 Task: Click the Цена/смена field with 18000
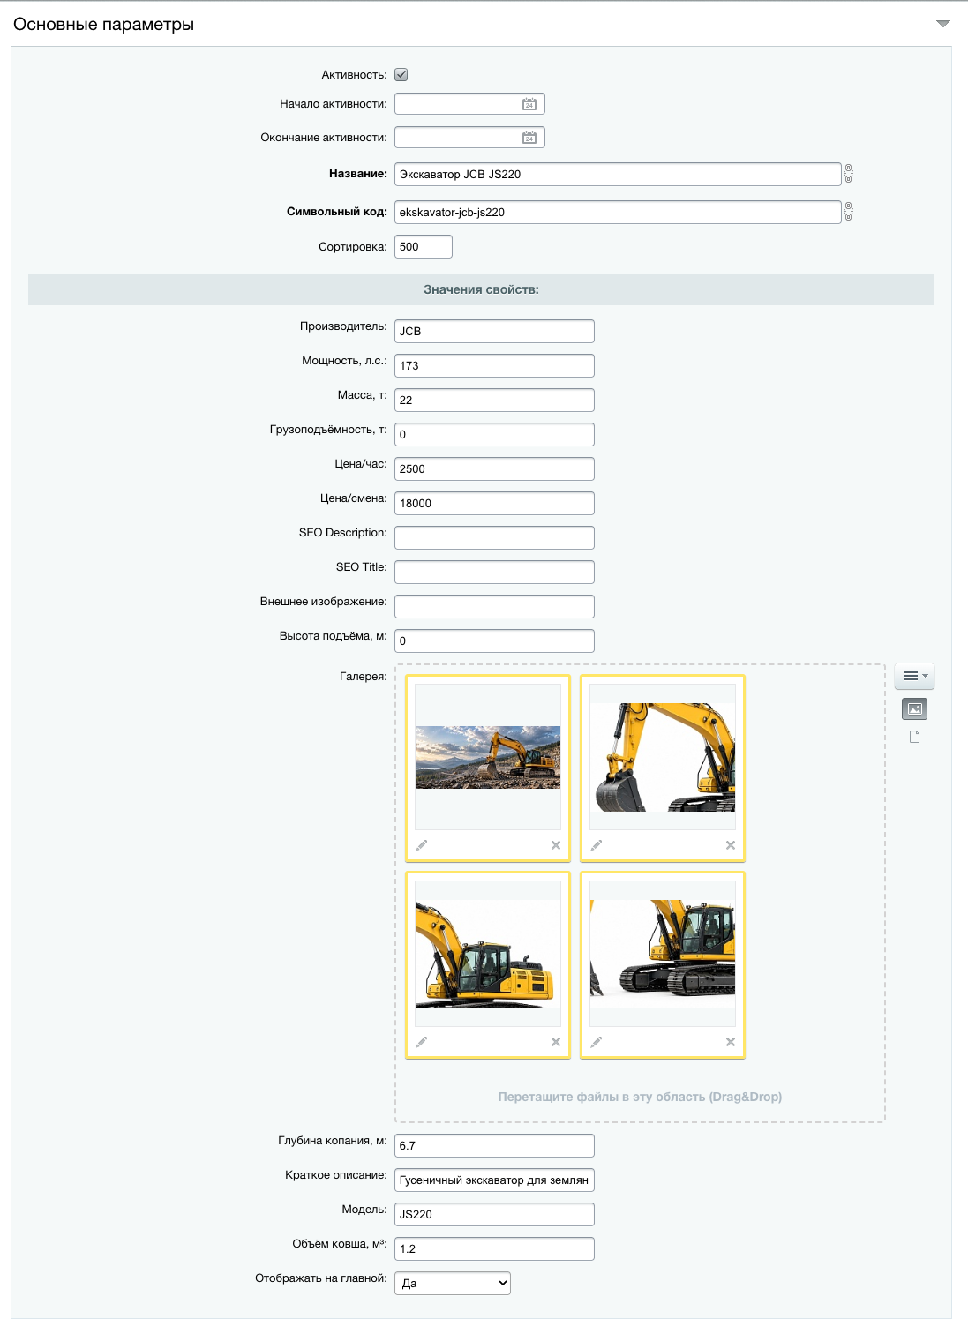(494, 503)
